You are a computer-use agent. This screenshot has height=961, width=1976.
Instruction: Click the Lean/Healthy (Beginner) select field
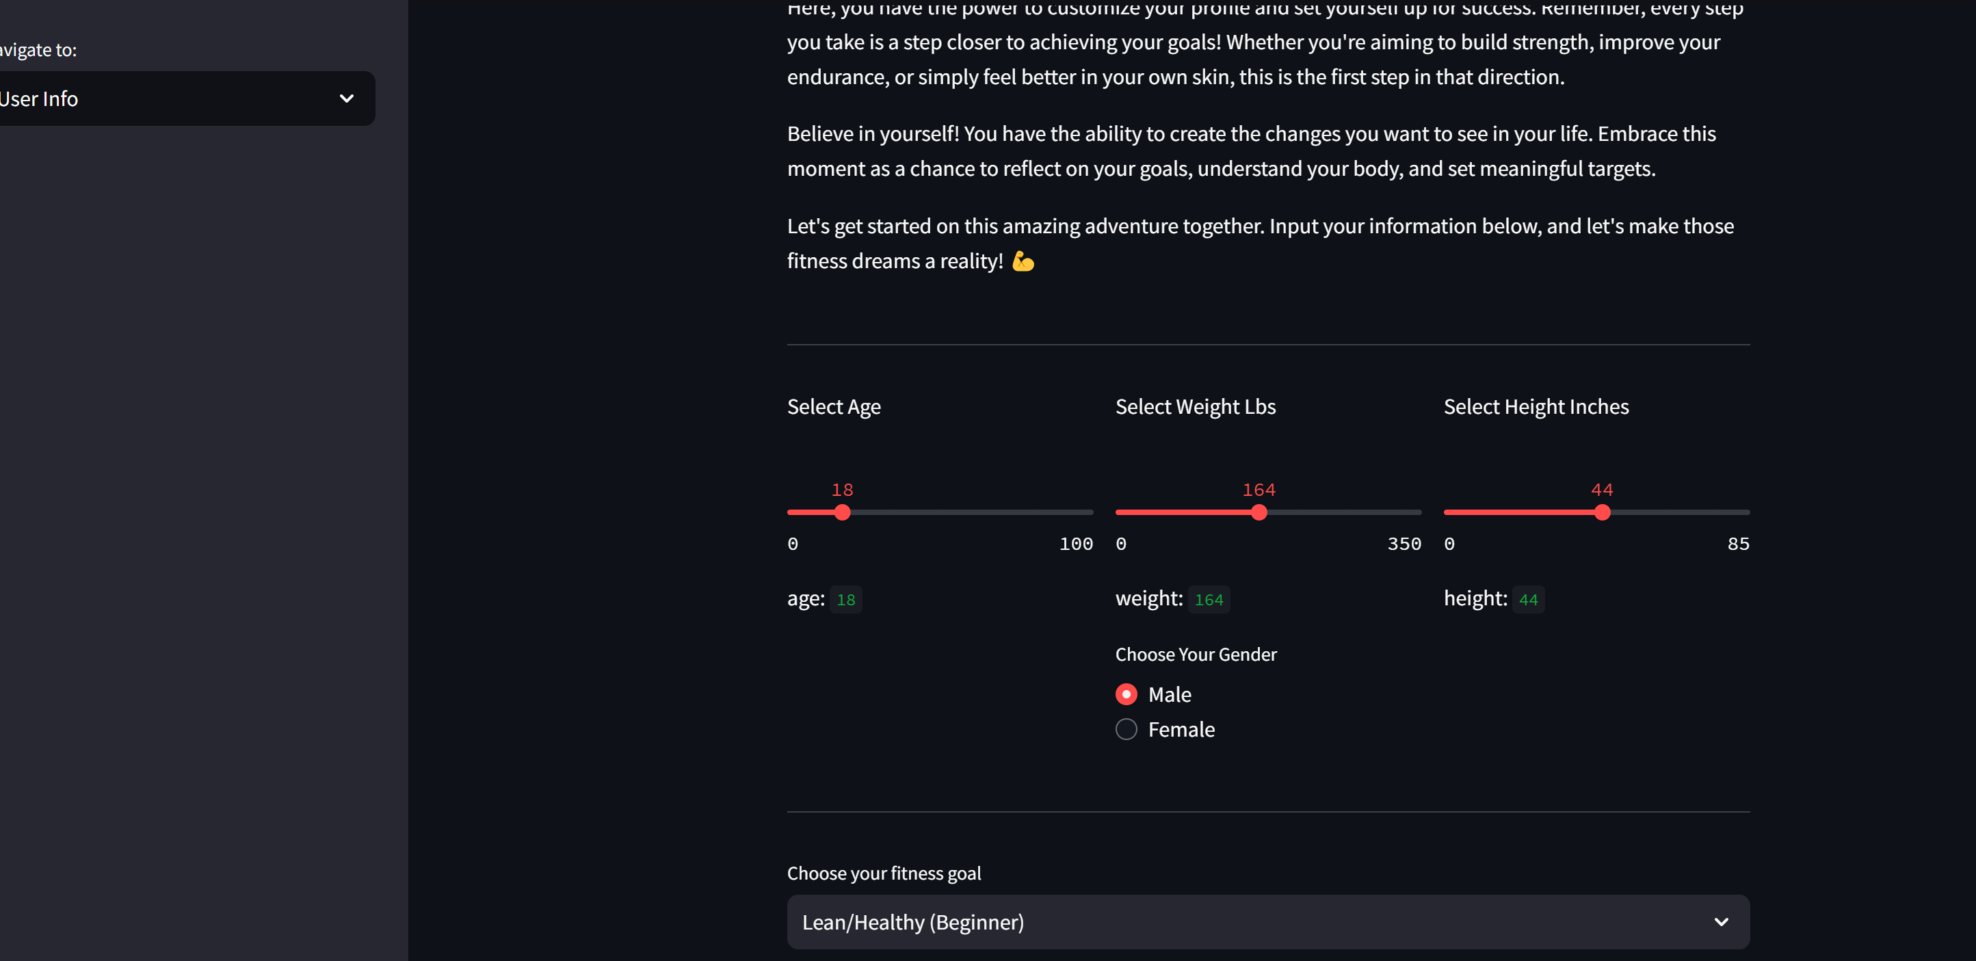pyautogui.click(x=1227, y=922)
